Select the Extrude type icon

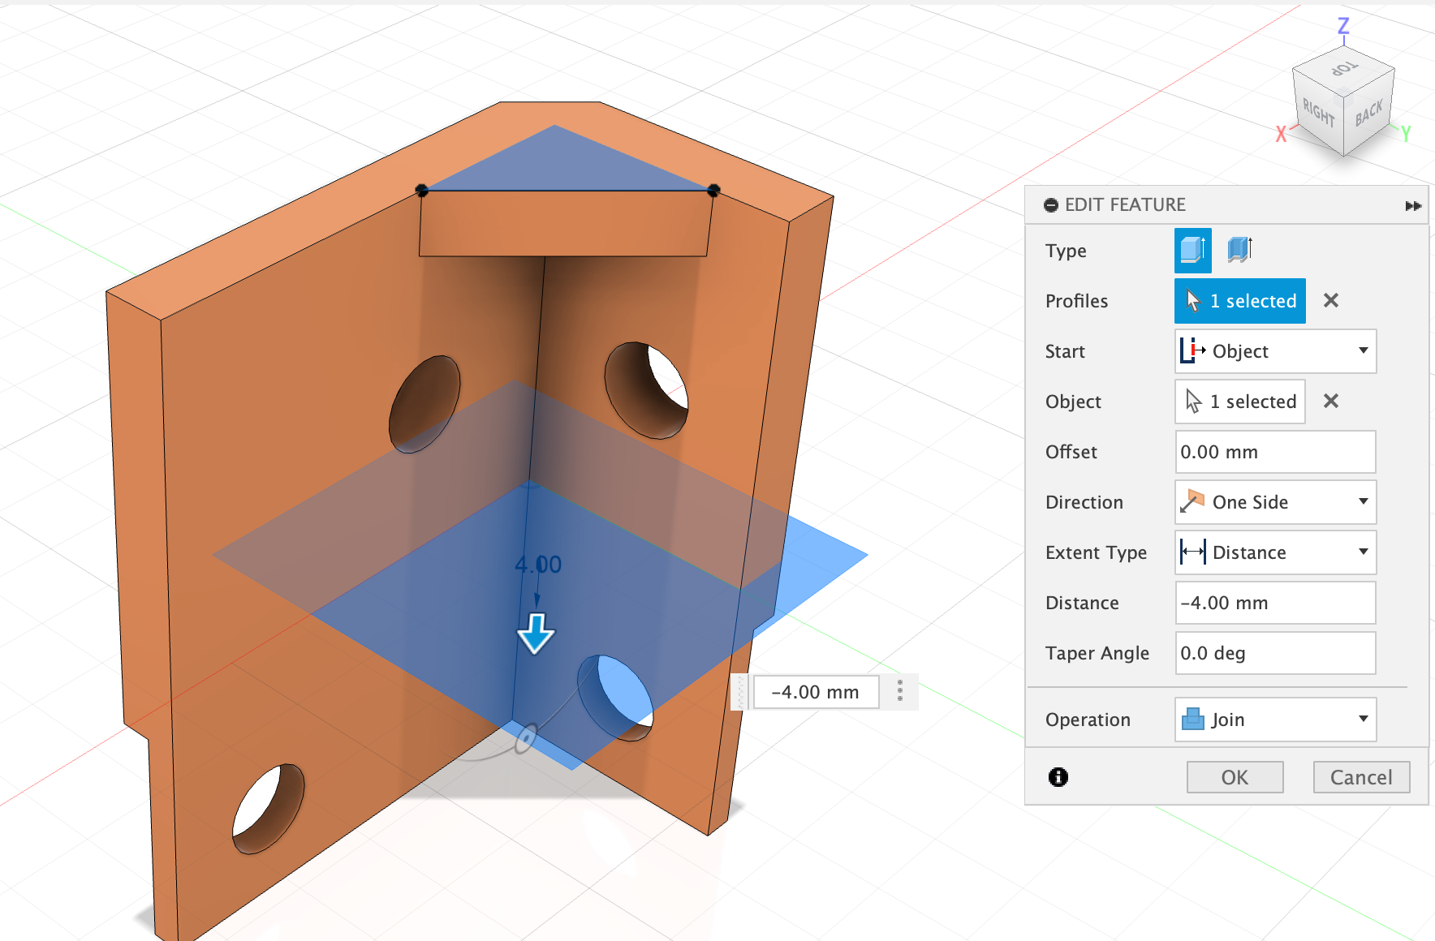1192,250
